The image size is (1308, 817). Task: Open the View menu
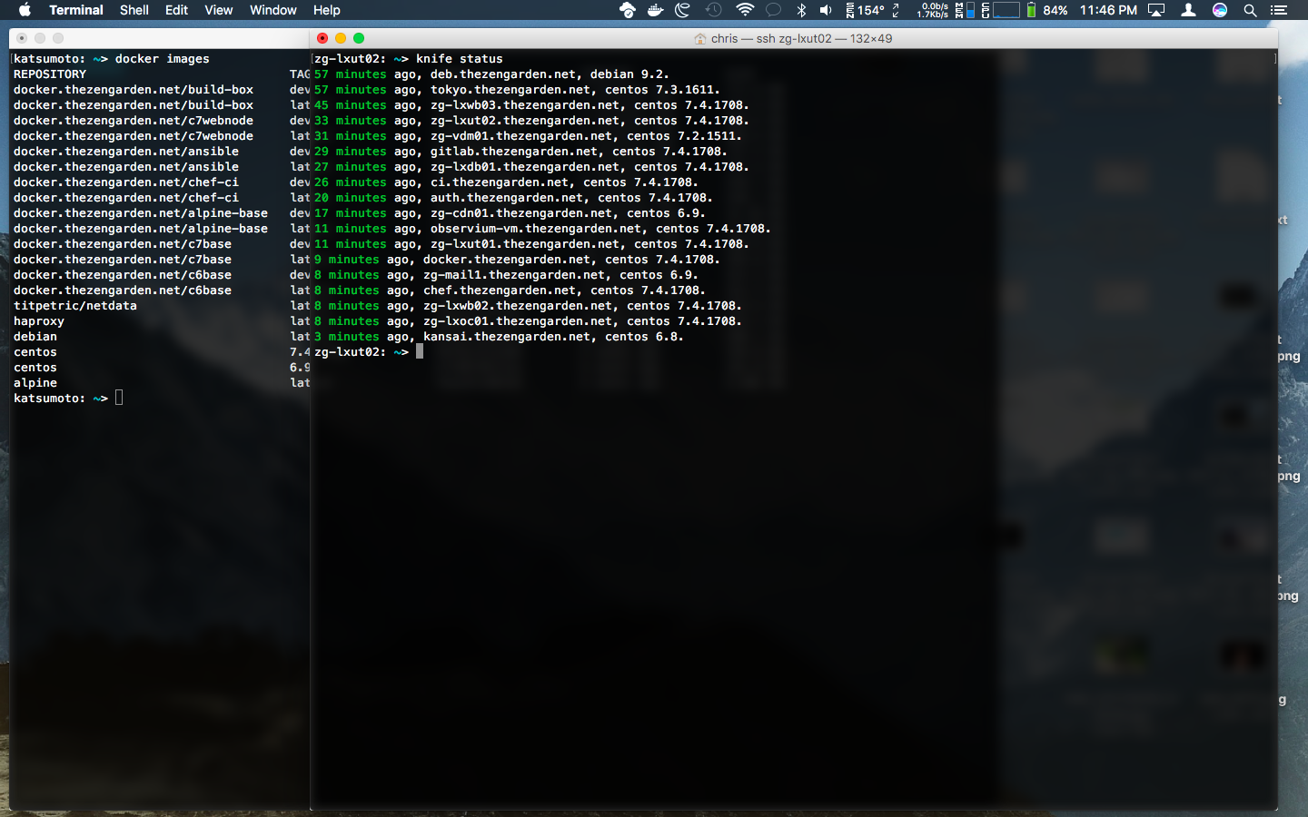tap(219, 10)
